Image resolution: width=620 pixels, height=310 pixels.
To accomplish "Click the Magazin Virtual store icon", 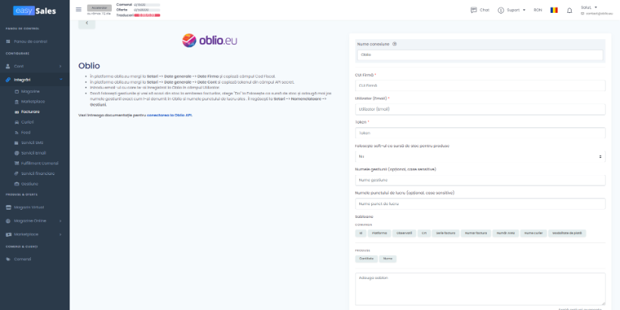I will point(8,207).
